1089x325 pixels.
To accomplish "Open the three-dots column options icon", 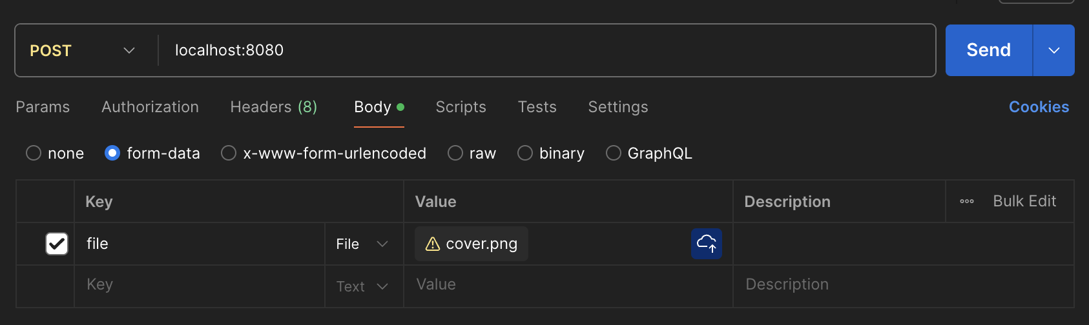I will tap(966, 201).
